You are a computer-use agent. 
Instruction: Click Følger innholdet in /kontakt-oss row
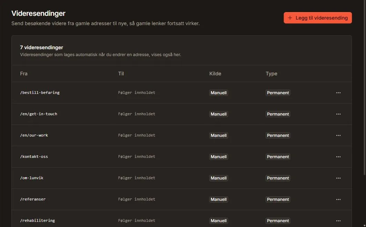pos(136,156)
